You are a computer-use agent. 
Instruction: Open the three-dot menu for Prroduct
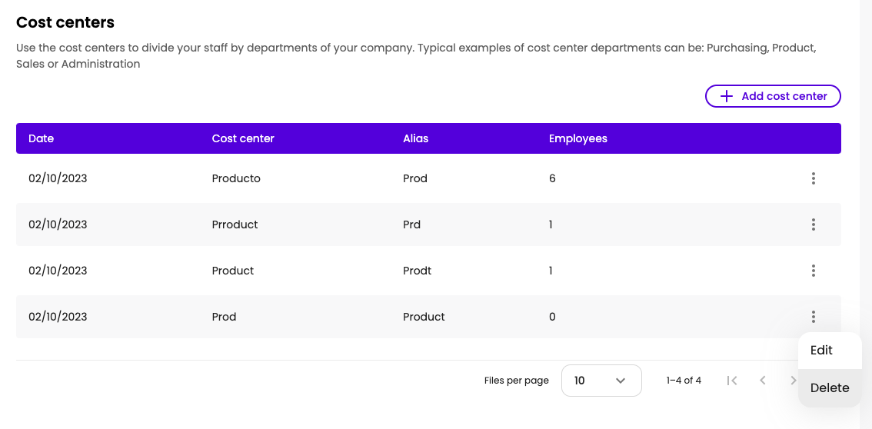[813, 224]
